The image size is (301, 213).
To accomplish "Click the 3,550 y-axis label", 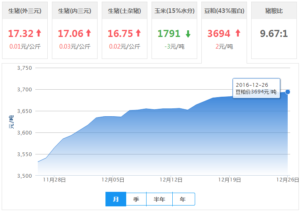I will [24, 154].
